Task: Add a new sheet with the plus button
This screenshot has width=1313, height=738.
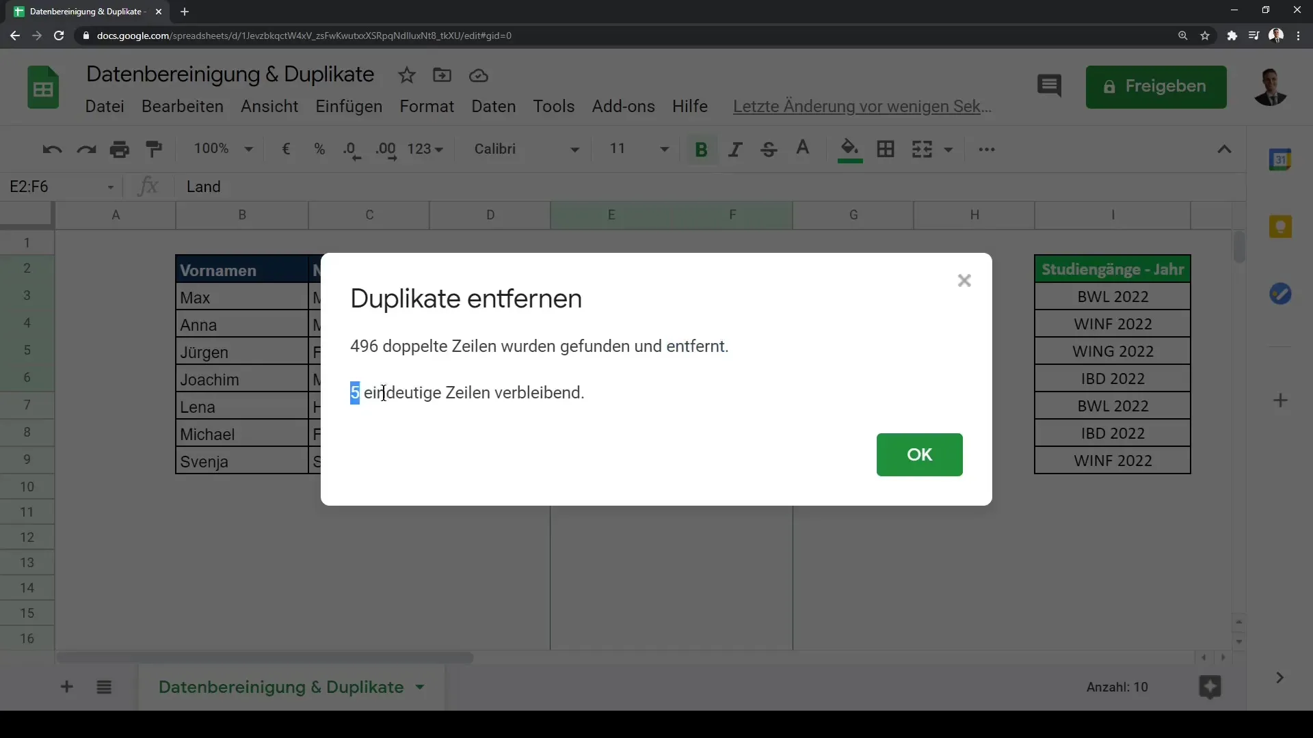Action: pos(66,687)
